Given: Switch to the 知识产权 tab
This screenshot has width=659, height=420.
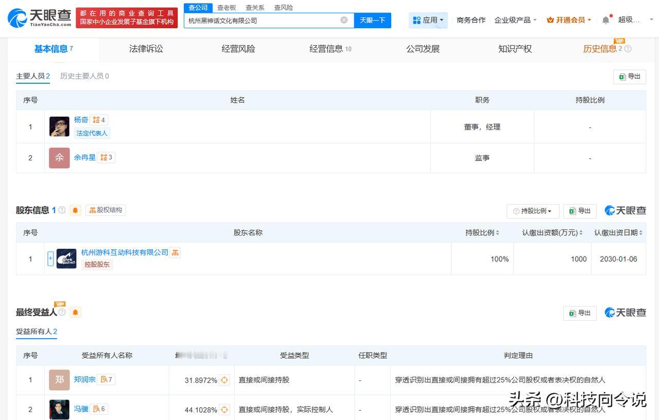Looking at the screenshot, I should tap(515, 49).
